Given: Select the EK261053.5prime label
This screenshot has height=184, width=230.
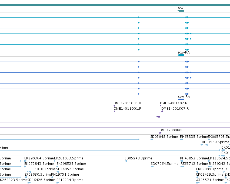Looking at the screenshot, I should (69, 158).
